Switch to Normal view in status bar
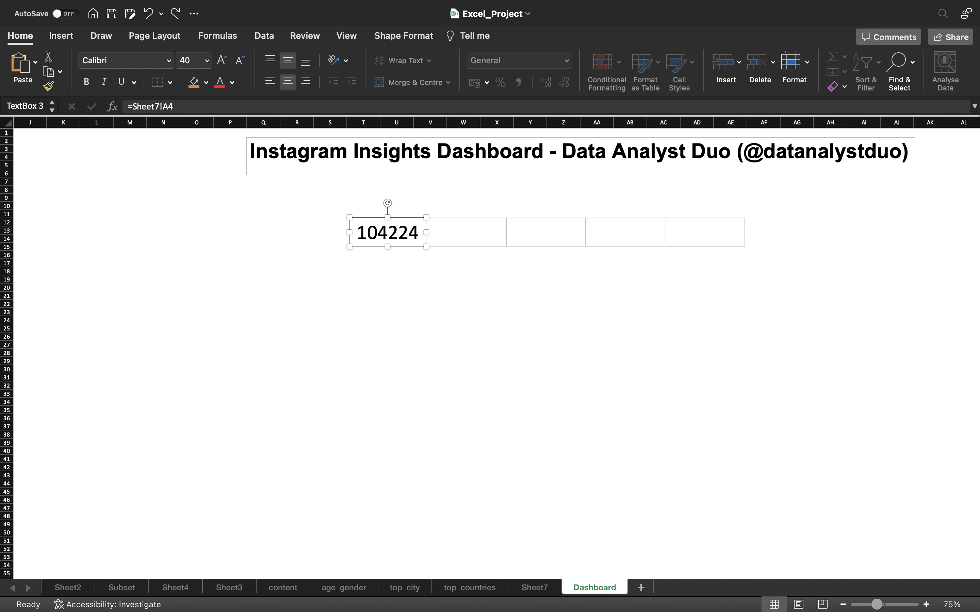The width and height of the screenshot is (980, 612). [x=774, y=604]
